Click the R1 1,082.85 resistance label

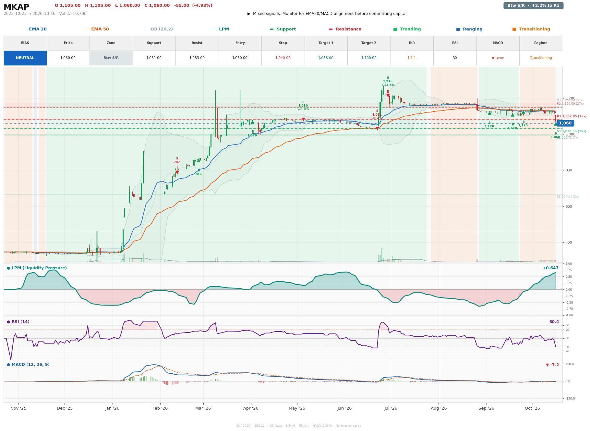[572, 116]
